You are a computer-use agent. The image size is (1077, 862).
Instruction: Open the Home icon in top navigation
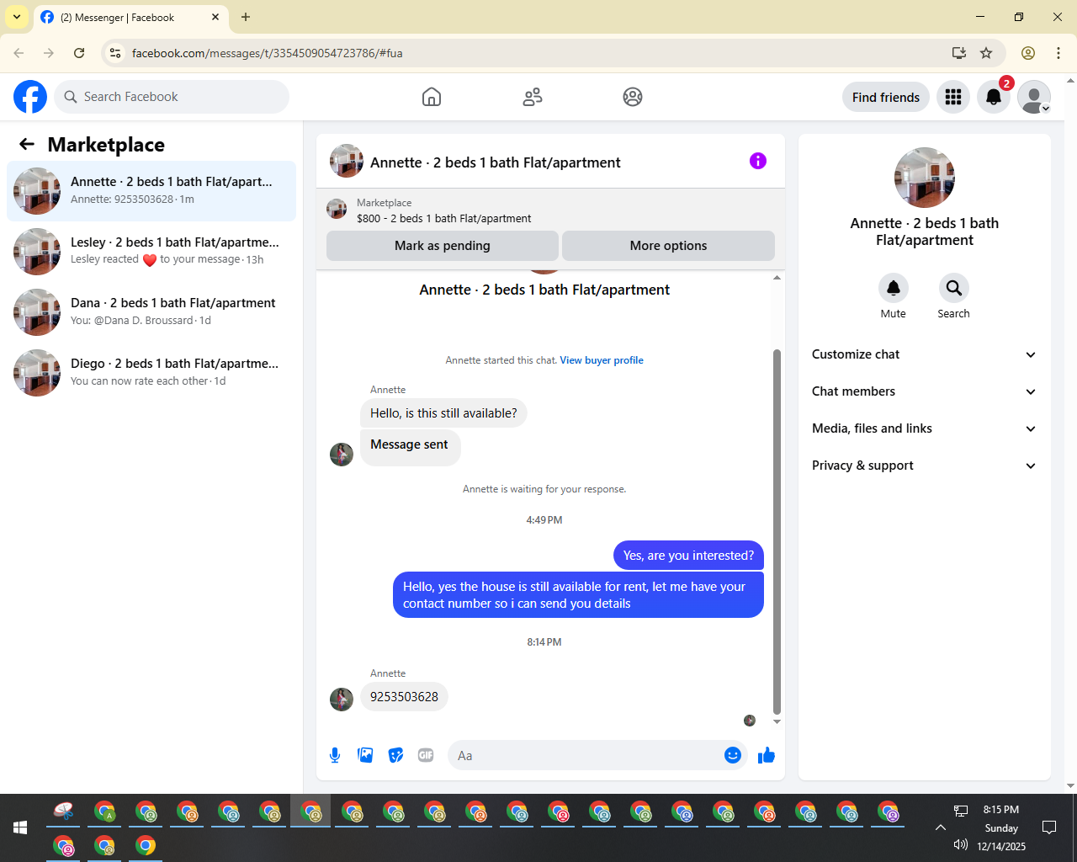pos(432,97)
